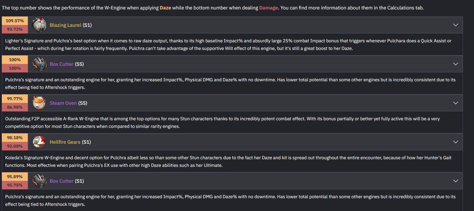
Task: Click the Hellfire Gears engine icon
Action: [x=39, y=142]
